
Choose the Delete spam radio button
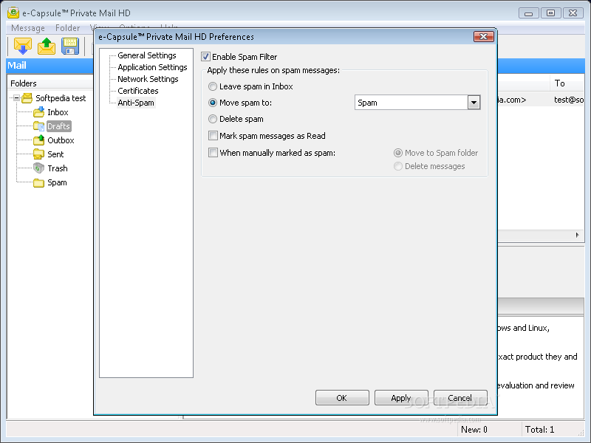click(x=213, y=119)
